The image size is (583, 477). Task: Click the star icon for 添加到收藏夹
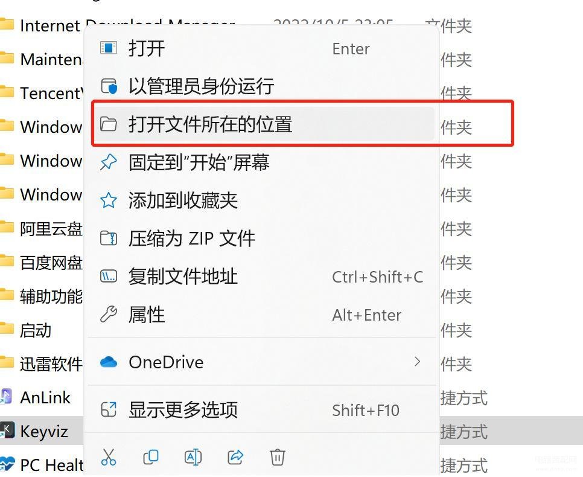tap(109, 200)
